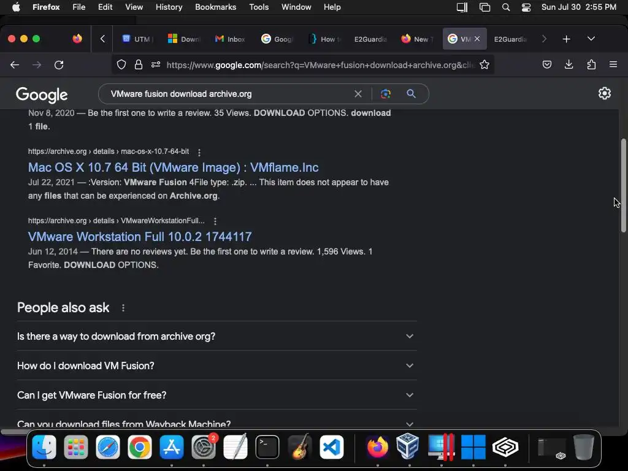The image size is (628, 471).
Task: Expand 'How do I download VM Fusion?' question
Action: tap(216, 366)
